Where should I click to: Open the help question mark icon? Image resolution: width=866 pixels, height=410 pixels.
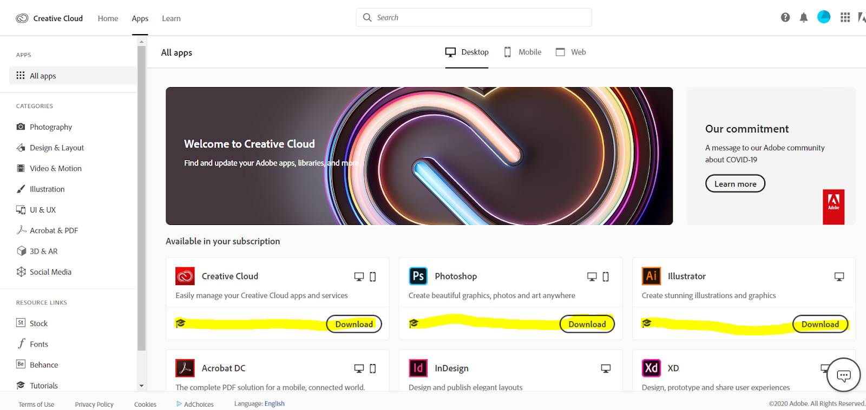[785, 17]
